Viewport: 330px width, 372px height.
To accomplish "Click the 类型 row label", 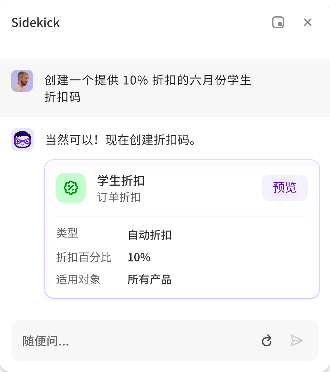I will coord(67,233).
